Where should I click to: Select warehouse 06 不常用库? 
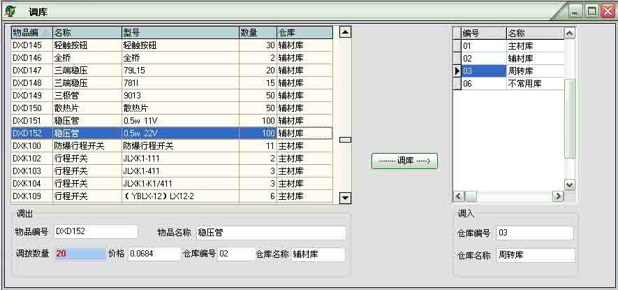(513, 84)
